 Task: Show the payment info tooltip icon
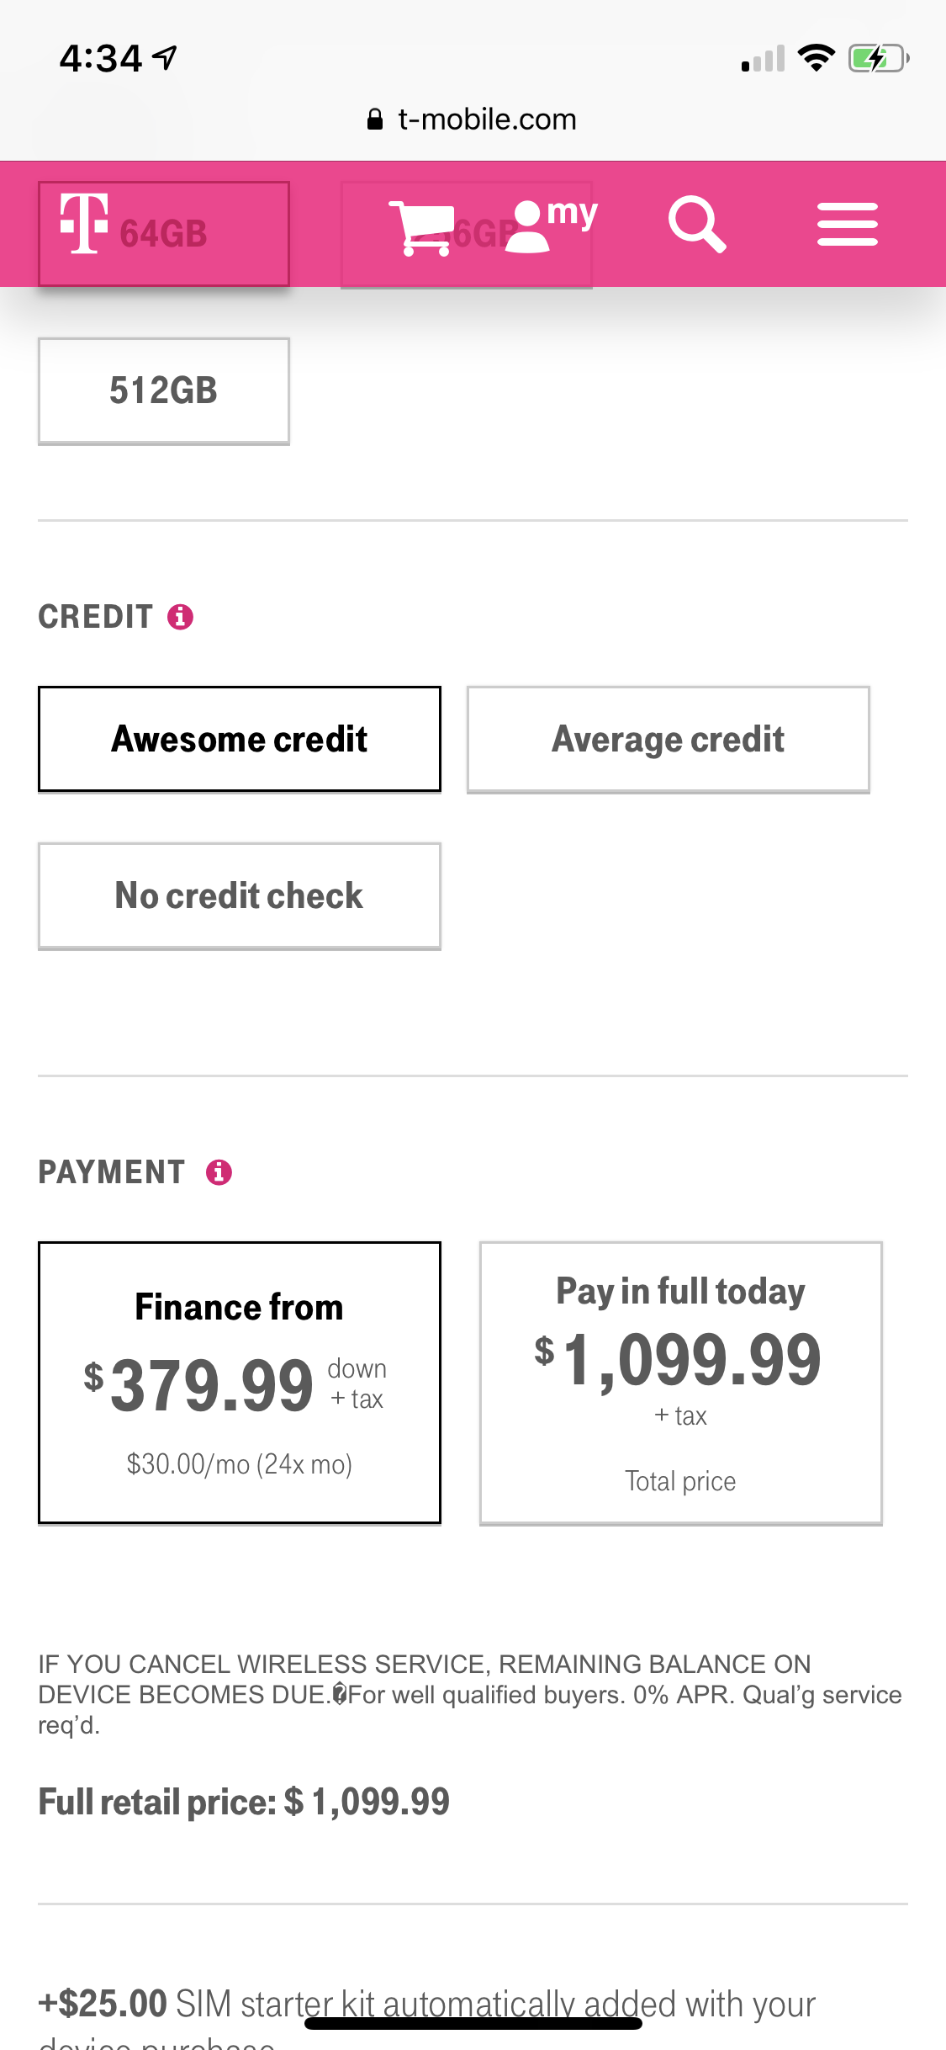click(219, 1171)
